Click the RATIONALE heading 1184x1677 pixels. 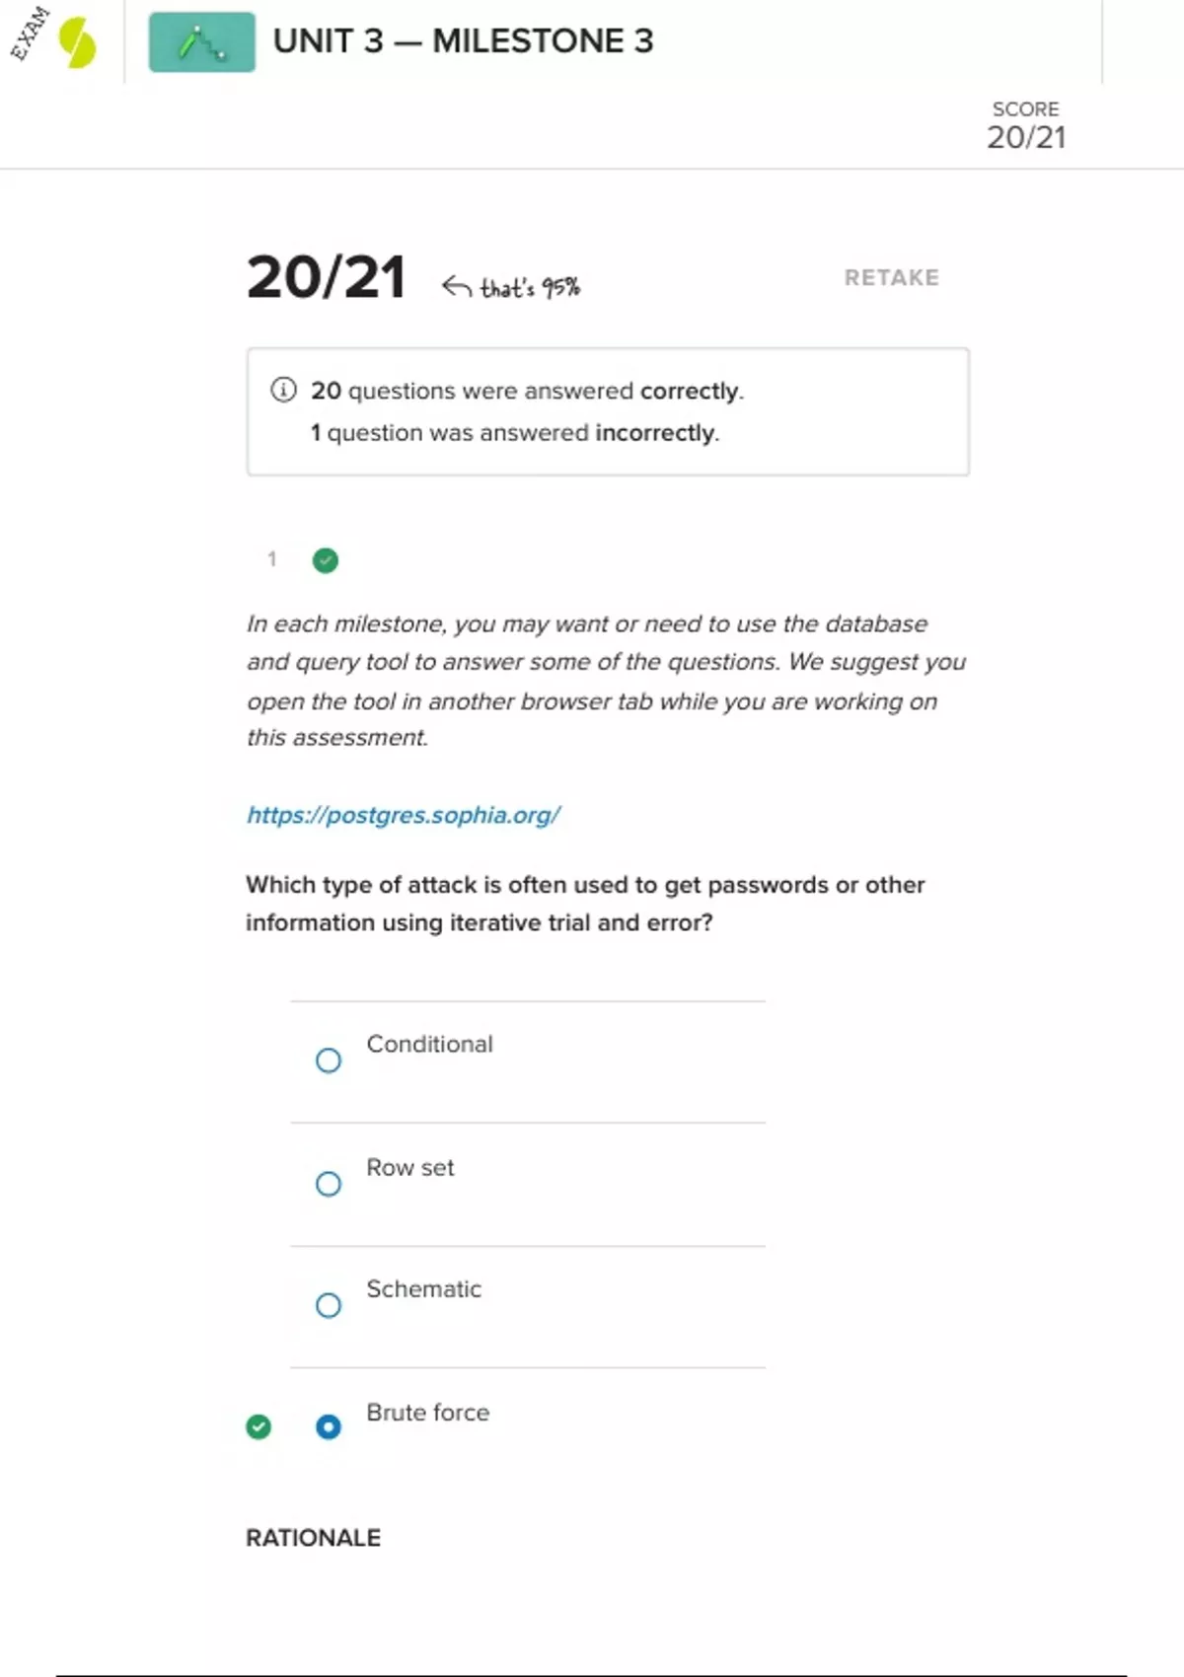click(313, 1538)
